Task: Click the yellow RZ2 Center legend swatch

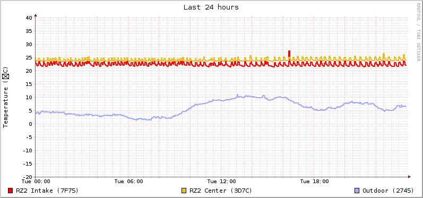Action: [x=184, y=191]
